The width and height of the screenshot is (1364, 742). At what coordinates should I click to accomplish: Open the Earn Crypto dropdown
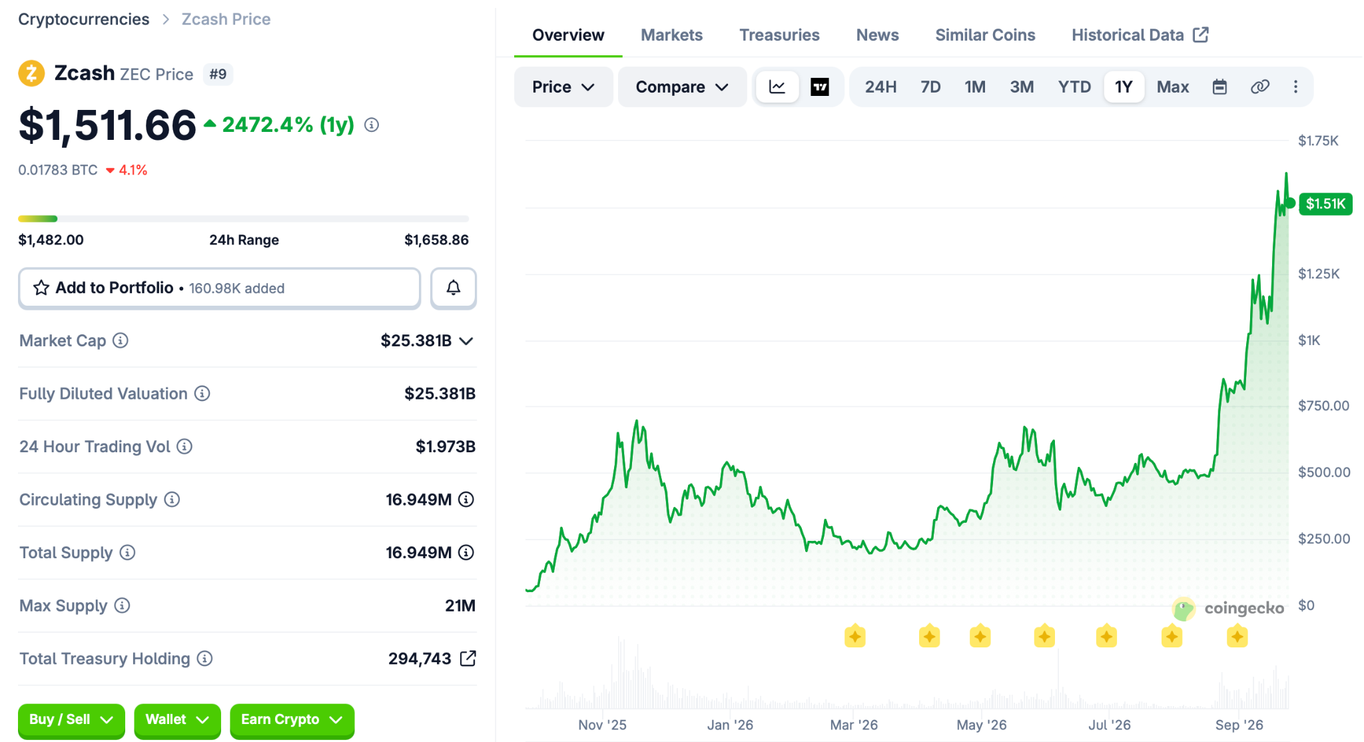[x=292, y=720]
